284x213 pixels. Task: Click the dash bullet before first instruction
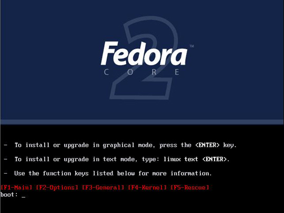(x=6, y=145)
